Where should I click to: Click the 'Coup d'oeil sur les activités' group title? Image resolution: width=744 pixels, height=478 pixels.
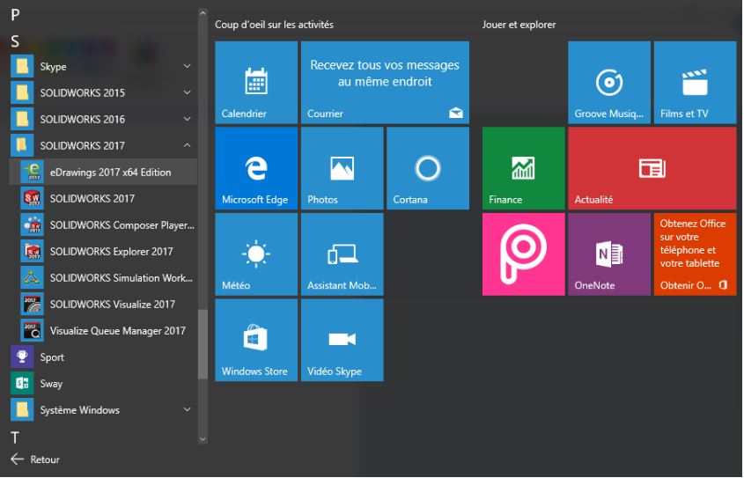[274, 25]
